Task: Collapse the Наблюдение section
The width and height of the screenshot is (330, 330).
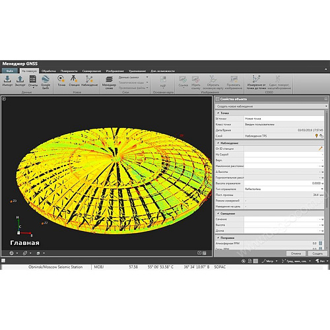Action: coord(218,143)
